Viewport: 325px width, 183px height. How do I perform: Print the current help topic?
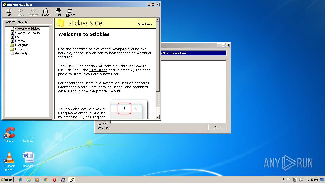[x=58, y=12]
